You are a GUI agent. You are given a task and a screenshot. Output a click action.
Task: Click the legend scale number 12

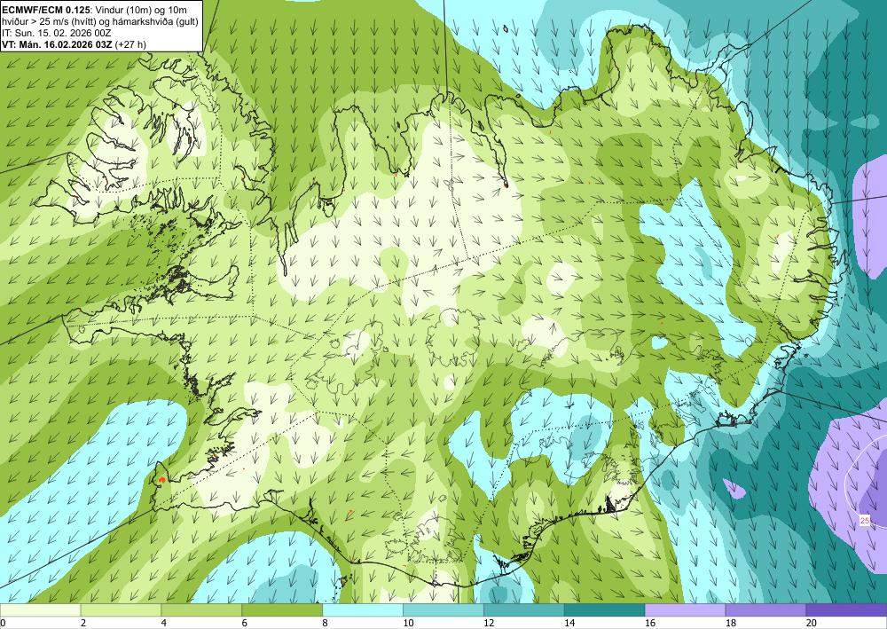coord(489,624)
